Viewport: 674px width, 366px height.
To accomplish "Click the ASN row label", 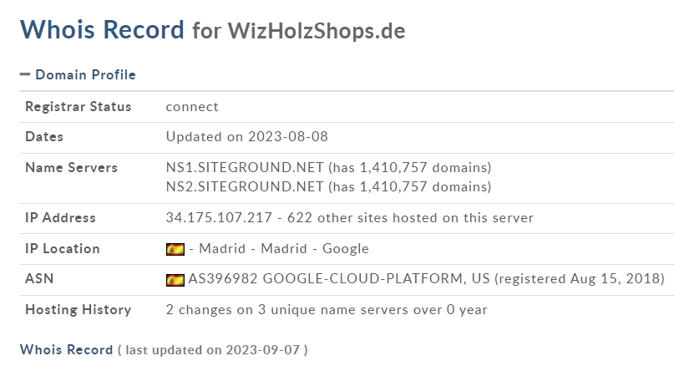I will pyautogui.click(x=39, y=279).
